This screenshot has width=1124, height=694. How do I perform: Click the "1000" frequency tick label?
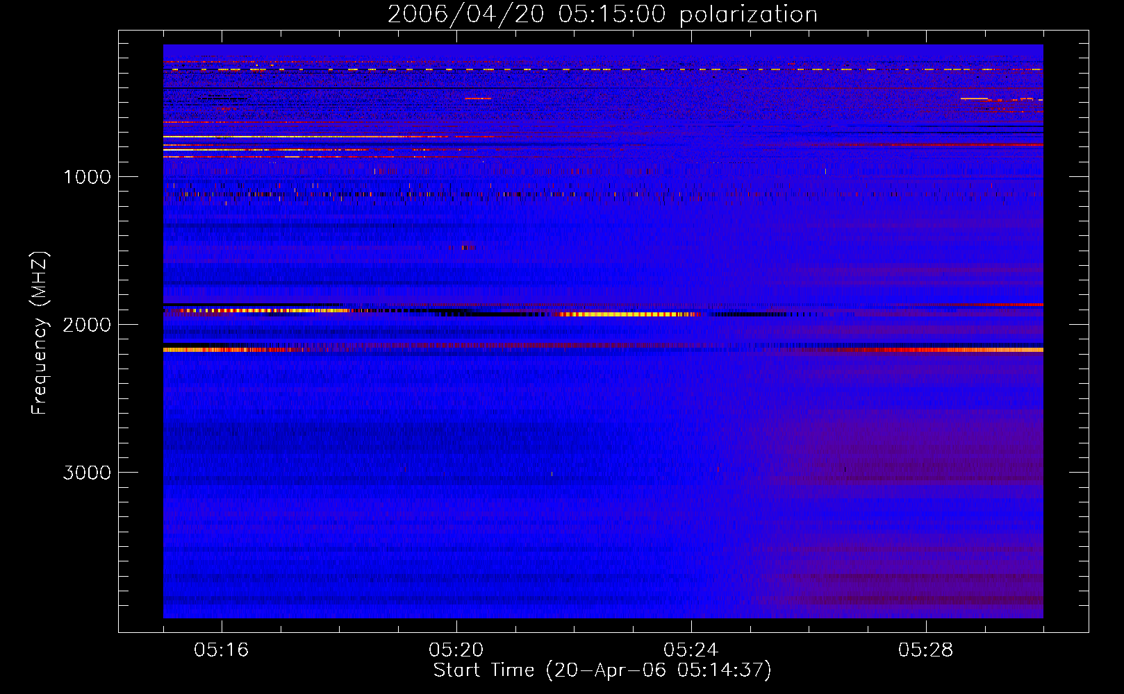pos(87,177)
